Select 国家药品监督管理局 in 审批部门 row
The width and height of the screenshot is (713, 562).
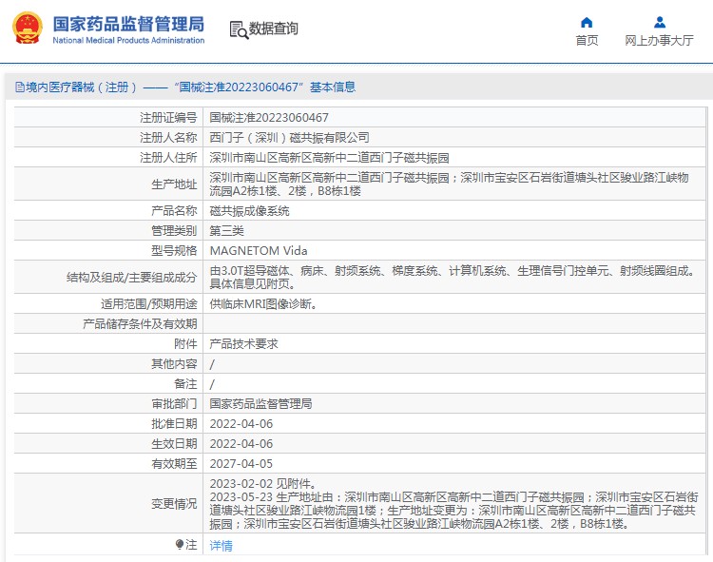260,404
